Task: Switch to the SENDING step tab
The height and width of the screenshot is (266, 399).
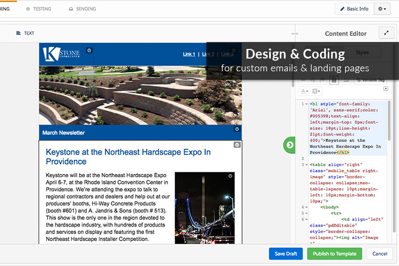Action: [x=82, y=9]
